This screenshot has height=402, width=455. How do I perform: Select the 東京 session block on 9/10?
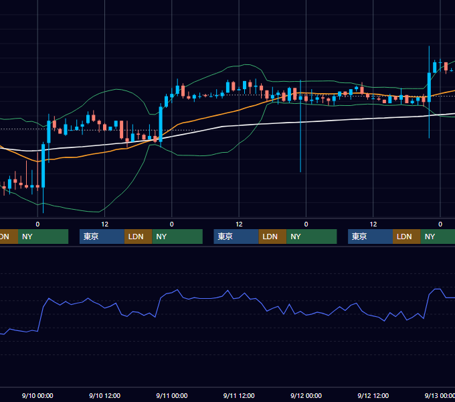102,237
